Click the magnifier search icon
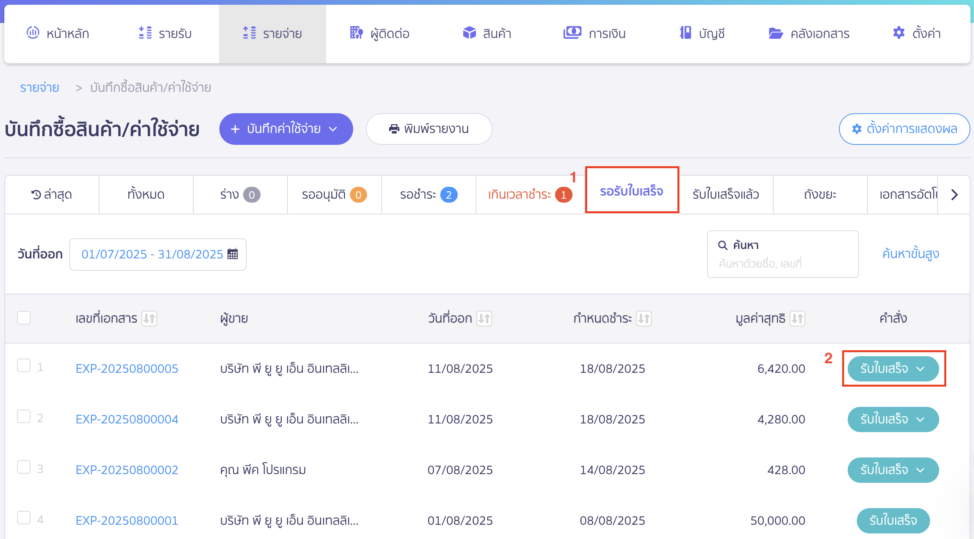 tap(723, 245)
